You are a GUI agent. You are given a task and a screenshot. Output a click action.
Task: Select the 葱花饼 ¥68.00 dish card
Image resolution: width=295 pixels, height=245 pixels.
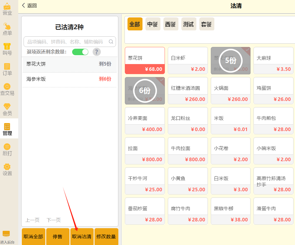pos(145,61)
